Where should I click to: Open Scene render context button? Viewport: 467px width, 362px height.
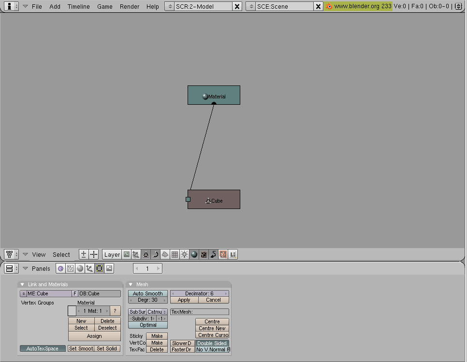point(109,268)
